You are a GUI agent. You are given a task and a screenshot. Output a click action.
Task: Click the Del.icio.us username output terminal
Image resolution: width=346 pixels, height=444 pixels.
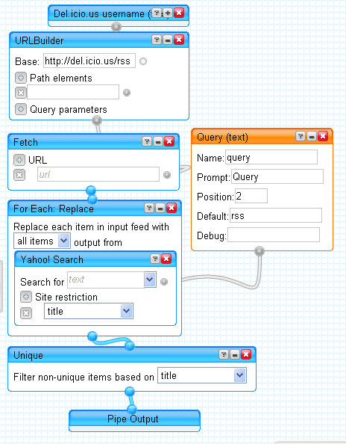[116, 27]
